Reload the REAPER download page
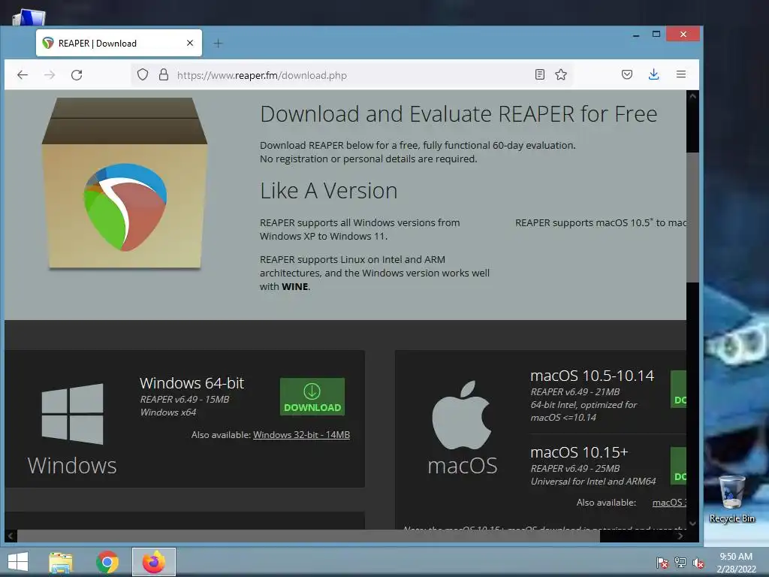 pyautogui.click(x=77, y=75)
